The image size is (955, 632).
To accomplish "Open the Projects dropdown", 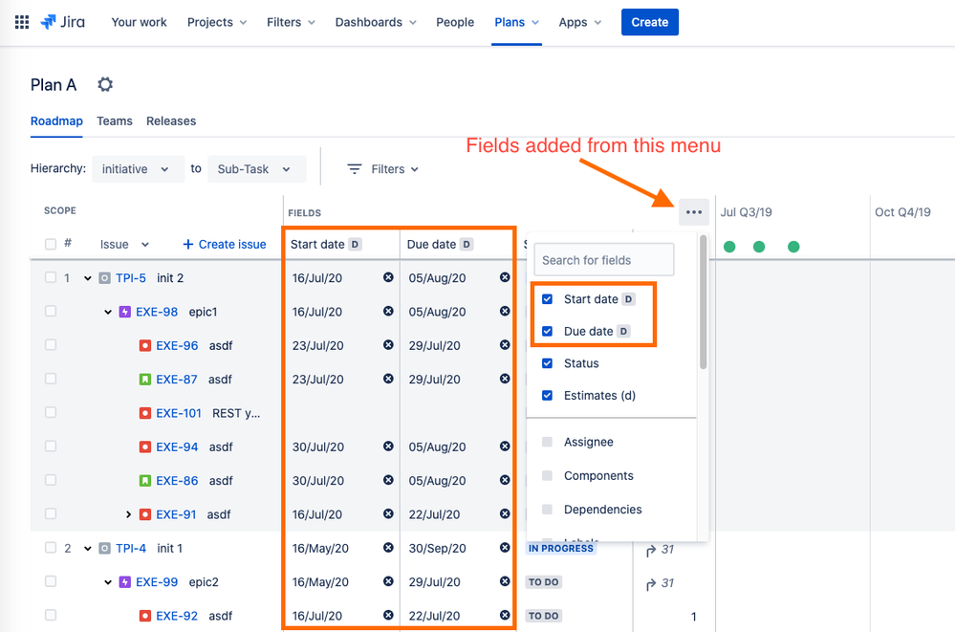I will point(217,23).
